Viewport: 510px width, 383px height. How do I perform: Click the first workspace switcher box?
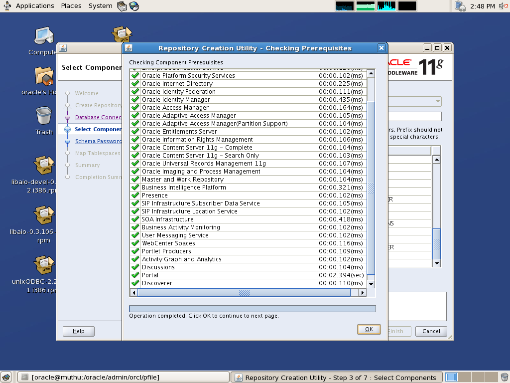pyautogui.click(x=451, y=377)
